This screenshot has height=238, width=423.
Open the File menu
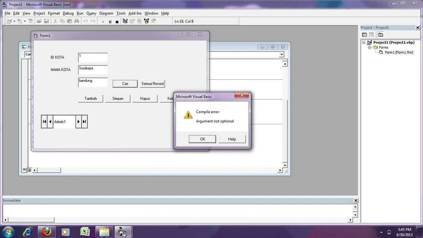click(7, 13)
